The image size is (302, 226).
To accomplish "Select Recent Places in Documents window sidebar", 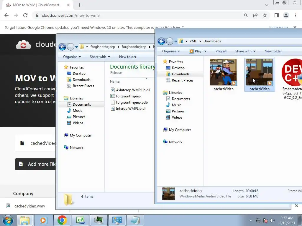I will 83,86.
